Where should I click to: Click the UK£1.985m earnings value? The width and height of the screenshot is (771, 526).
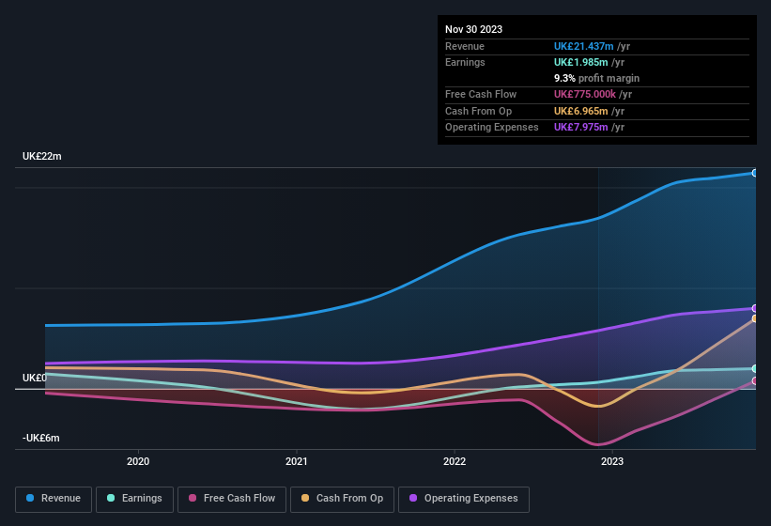coord(580,62)
